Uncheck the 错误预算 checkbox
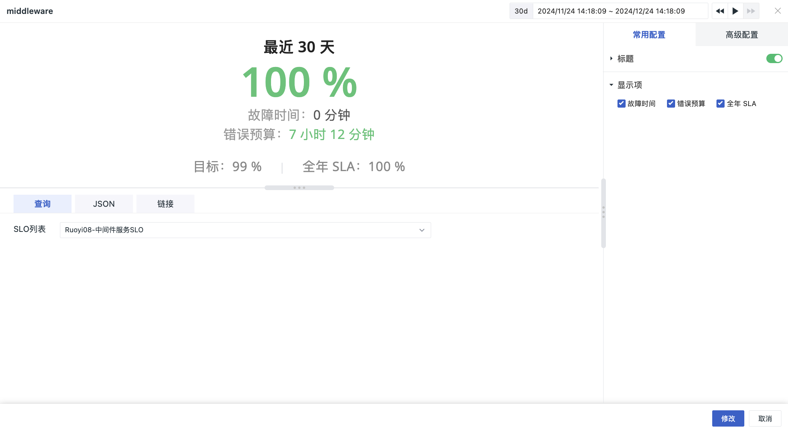This screenshot has width=788, height=432. (x=671, y=103)
